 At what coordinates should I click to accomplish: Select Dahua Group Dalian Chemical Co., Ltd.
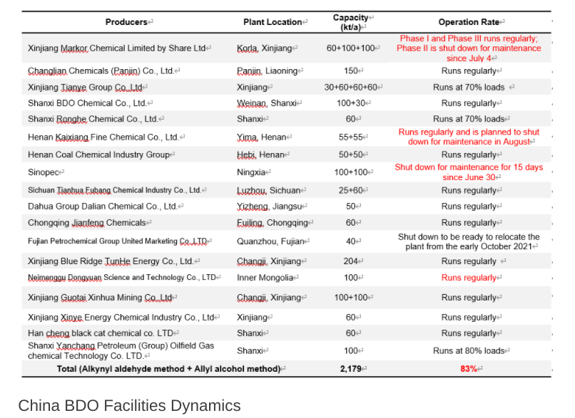[103, 207]
